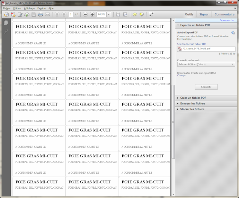239x198 pixels.
Task: Open the Outils pane
Action: [x=189, y=14]
